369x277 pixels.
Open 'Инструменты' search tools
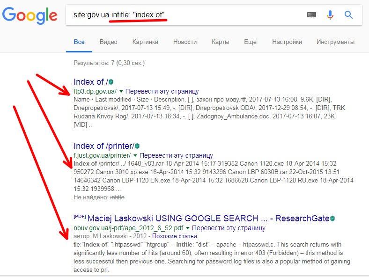[335, 42]
